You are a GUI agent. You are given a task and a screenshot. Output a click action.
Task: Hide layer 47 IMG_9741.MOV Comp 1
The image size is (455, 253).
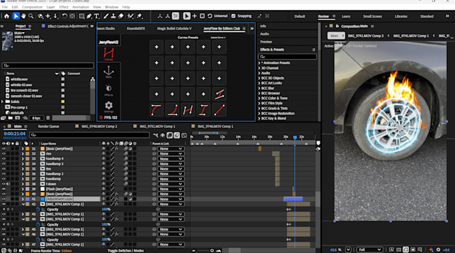[4, 244]
